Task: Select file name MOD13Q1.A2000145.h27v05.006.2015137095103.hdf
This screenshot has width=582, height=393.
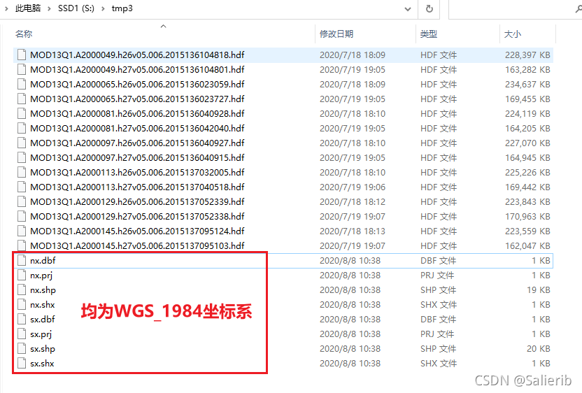Action: click(137, 245)
